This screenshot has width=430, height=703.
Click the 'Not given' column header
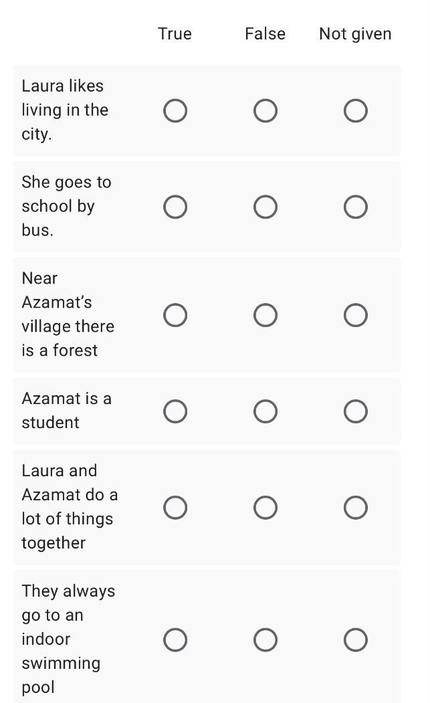355,34
